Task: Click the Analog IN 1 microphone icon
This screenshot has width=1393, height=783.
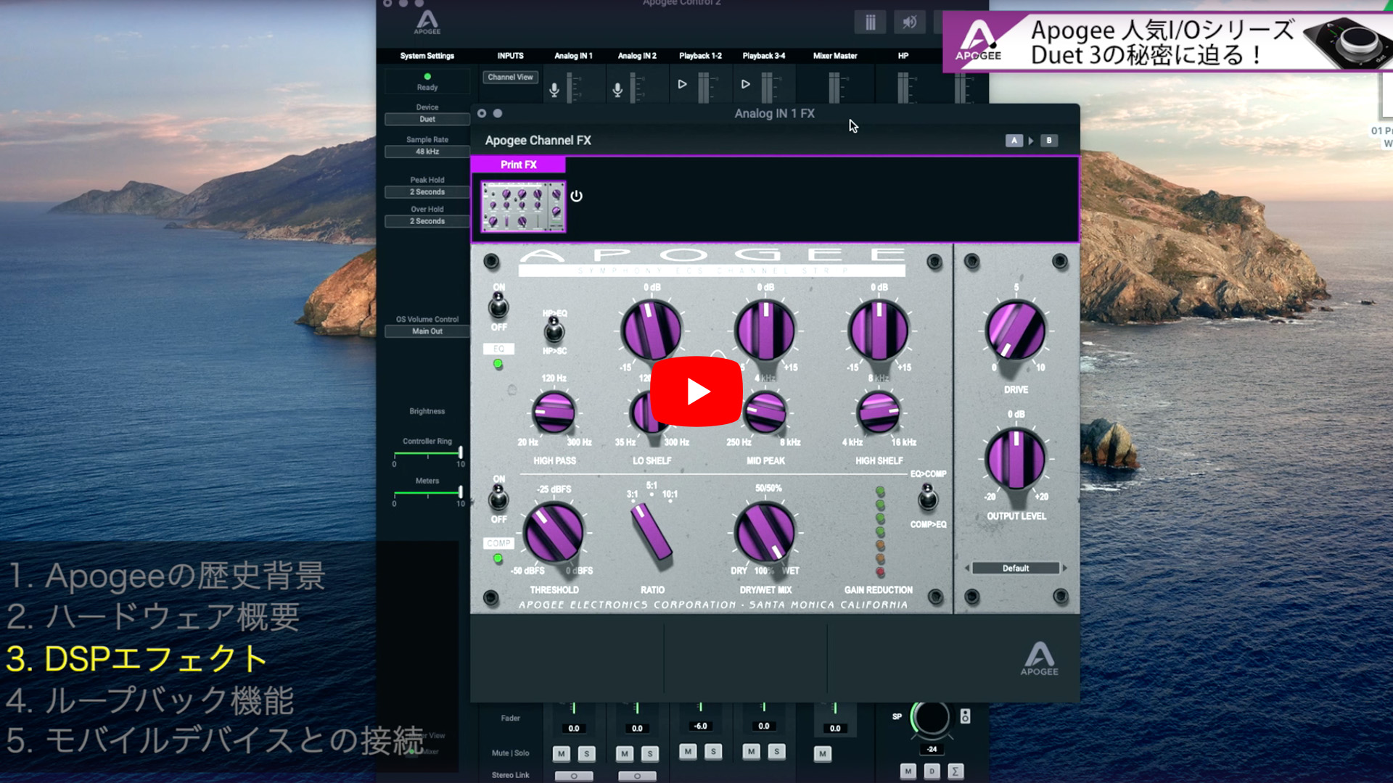Action: pyautogui.click(x=554, y=90)
